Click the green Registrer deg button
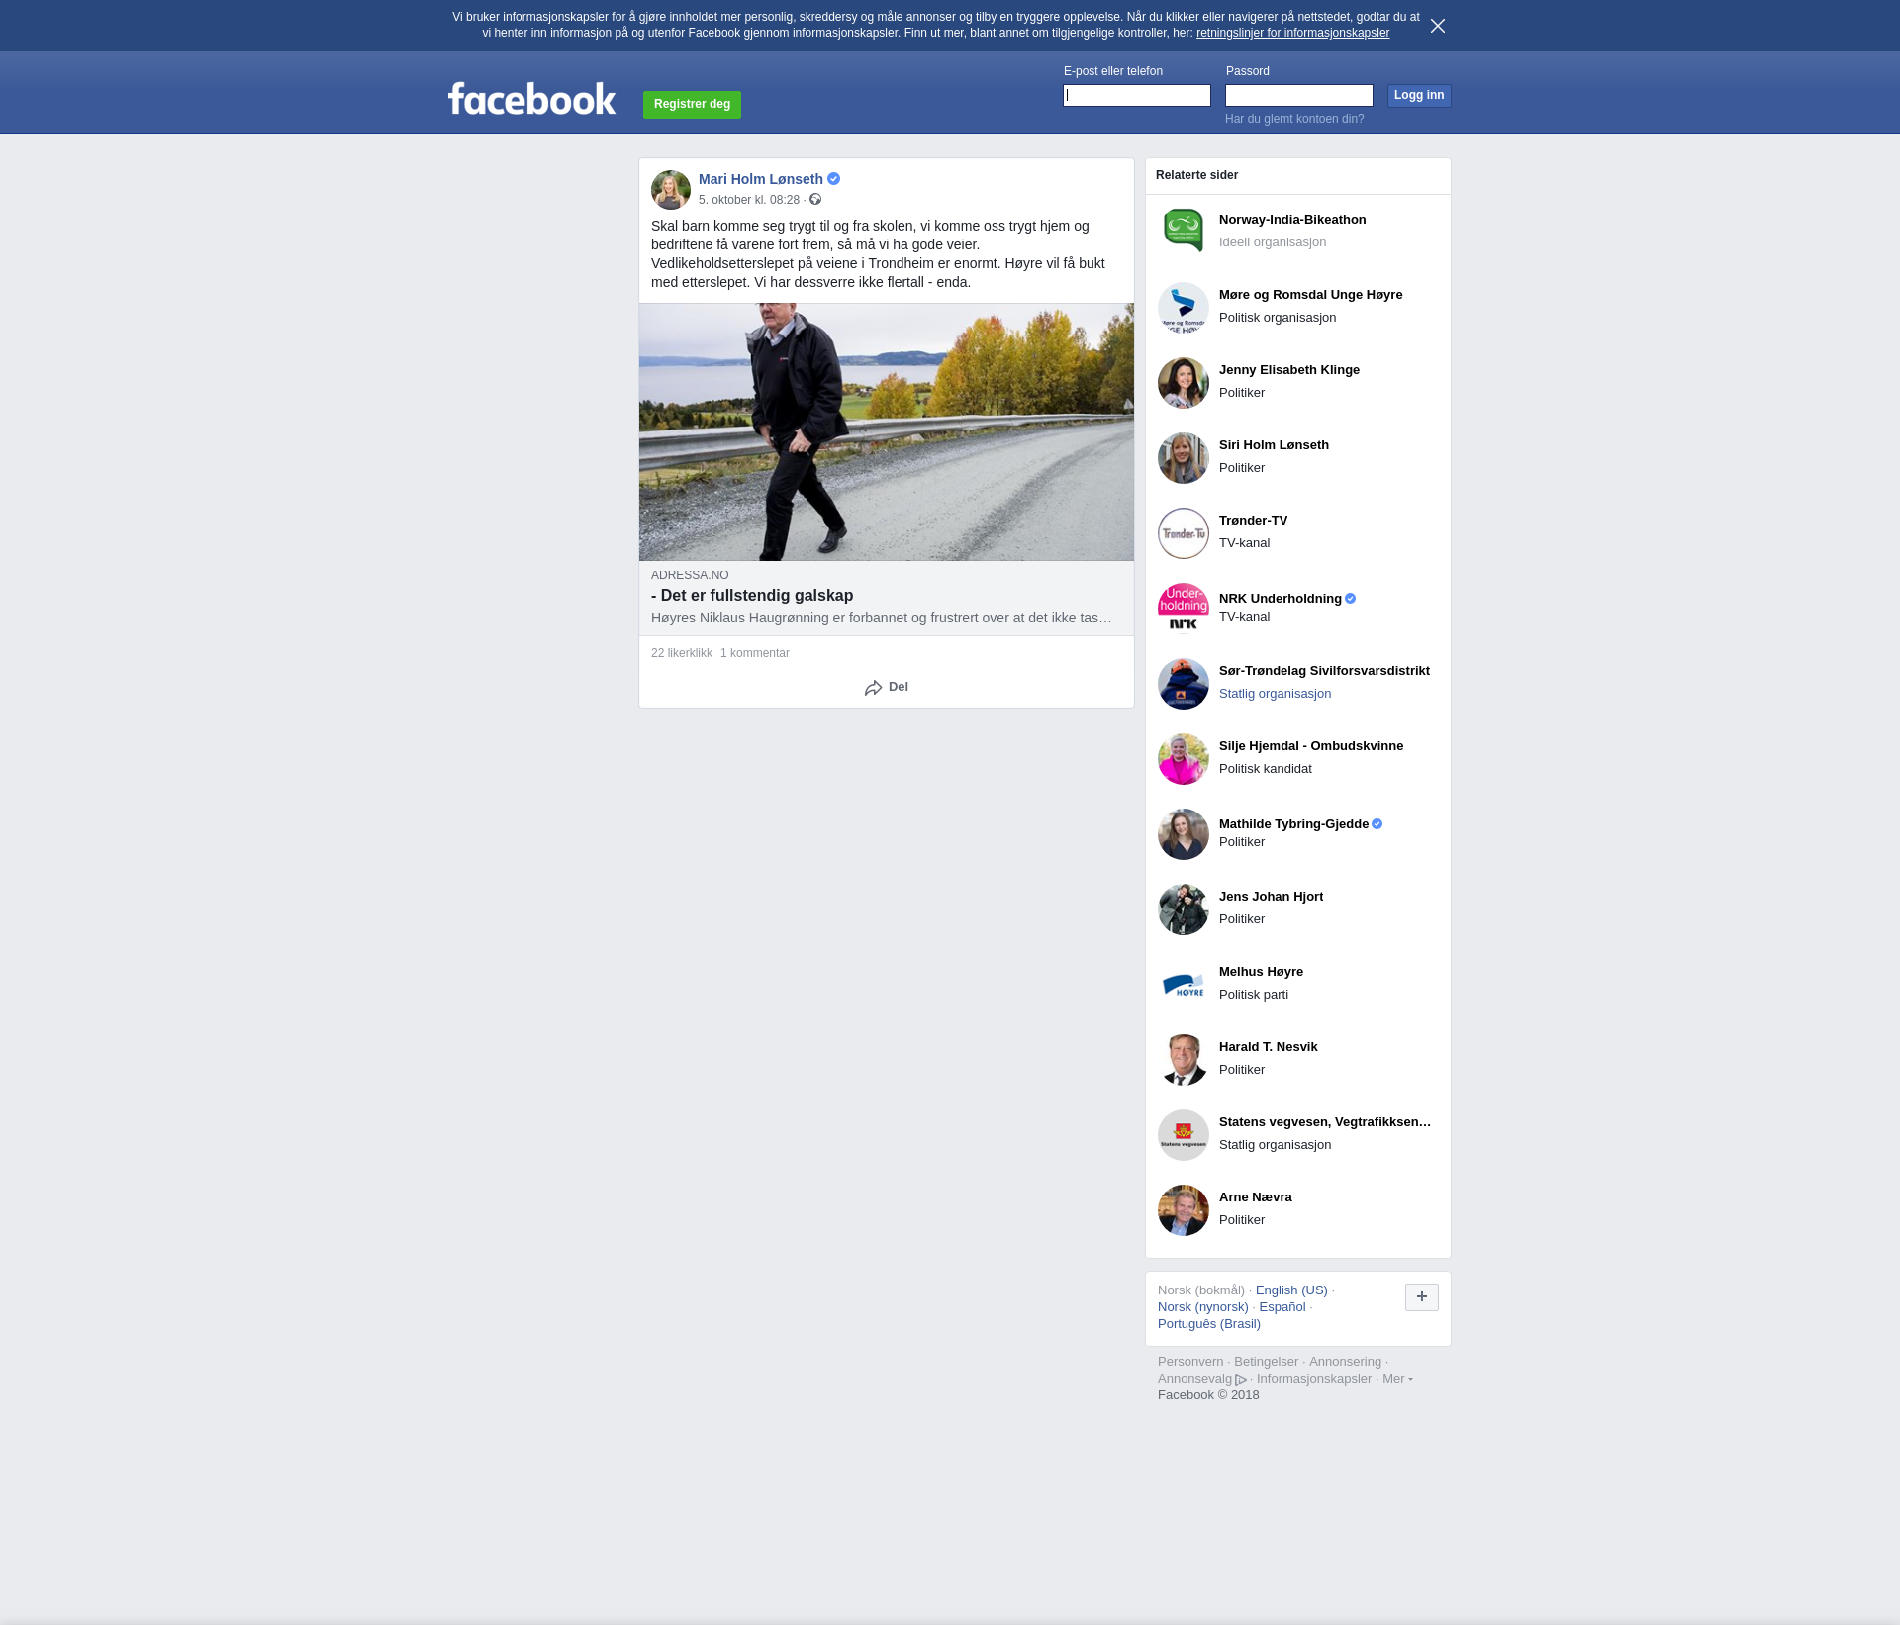Image resolution: width=1900 pixels, height=1625 pixels. tap(692, 104)
